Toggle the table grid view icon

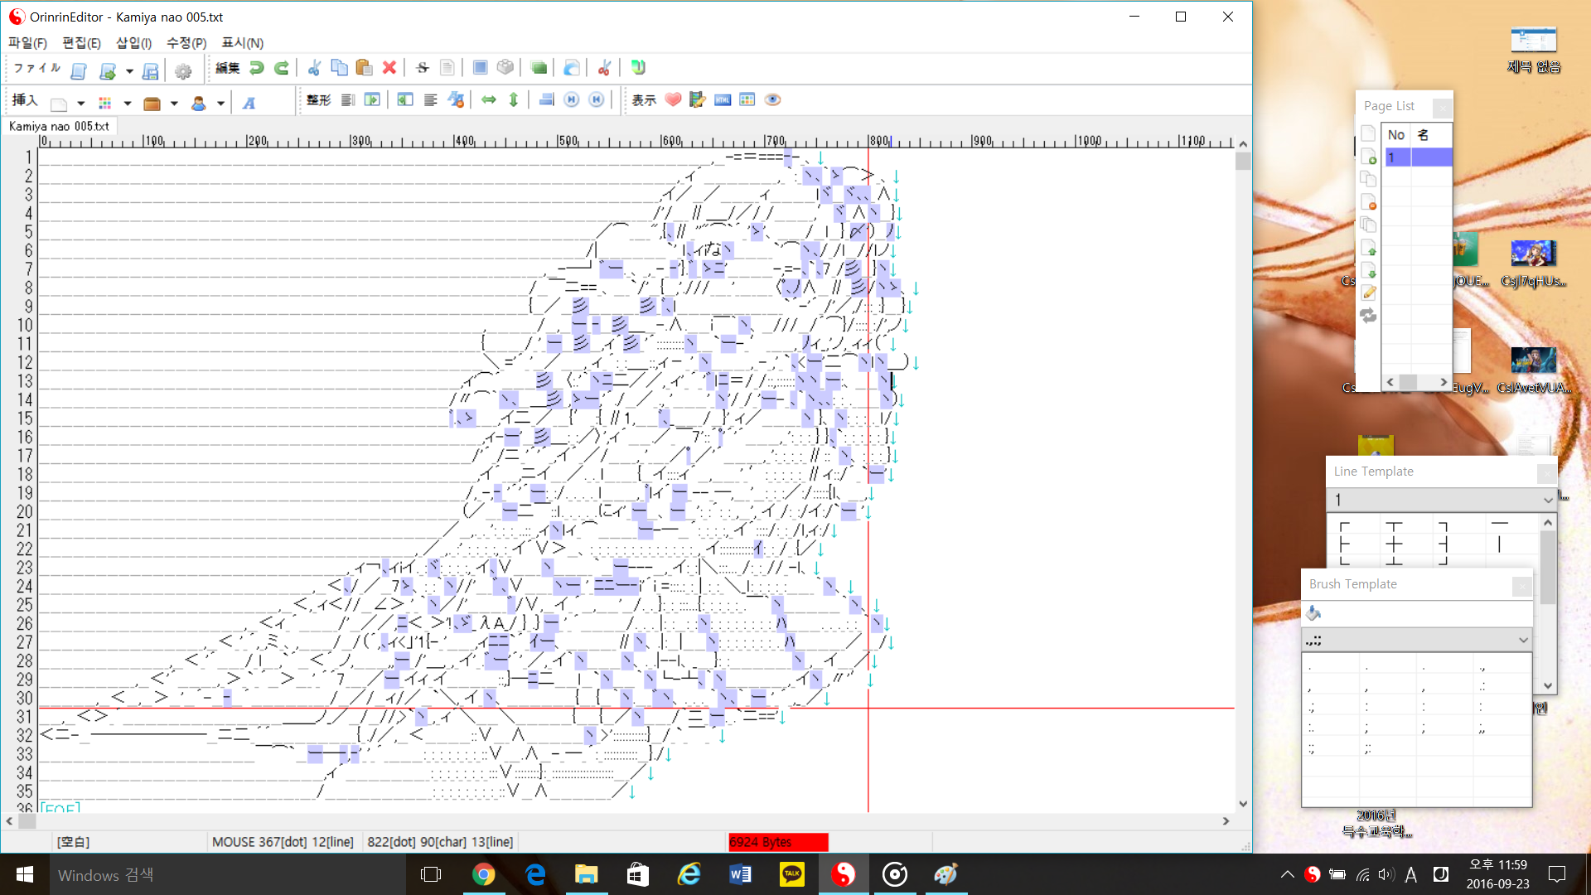click(747, 100)
